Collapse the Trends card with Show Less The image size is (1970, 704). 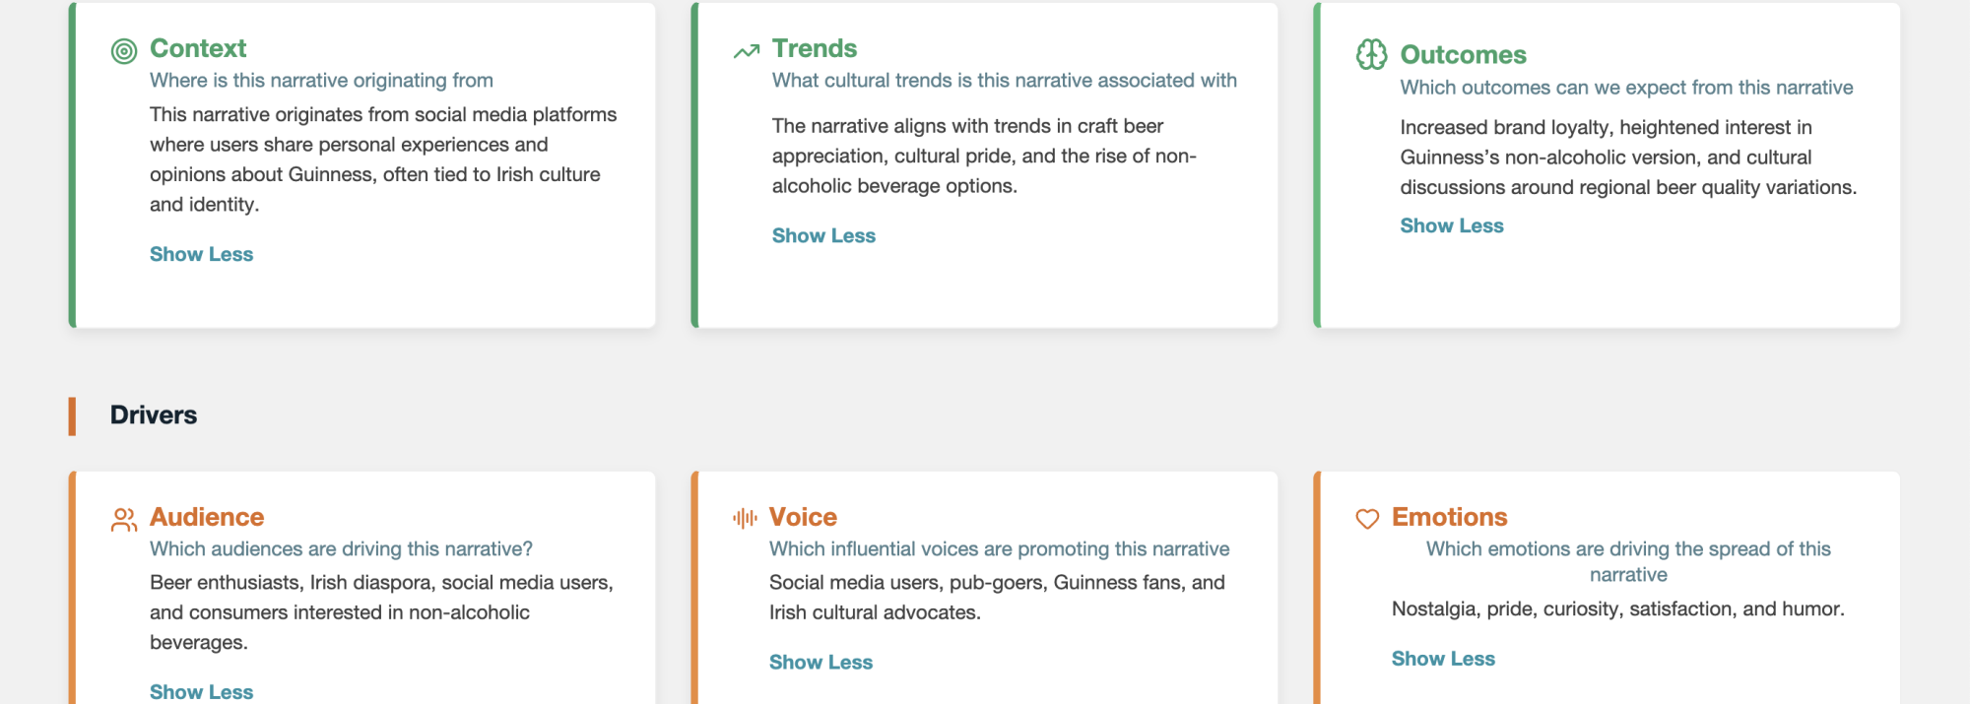click(823, 235)
